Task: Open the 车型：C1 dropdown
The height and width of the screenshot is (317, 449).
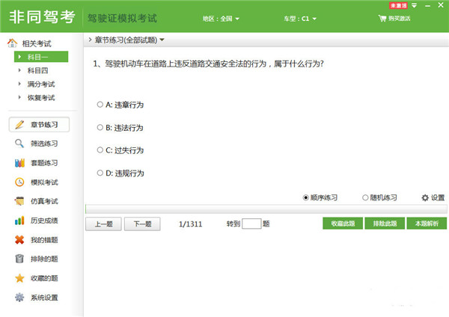Action: pyautogui.click(x=300, y=19)
